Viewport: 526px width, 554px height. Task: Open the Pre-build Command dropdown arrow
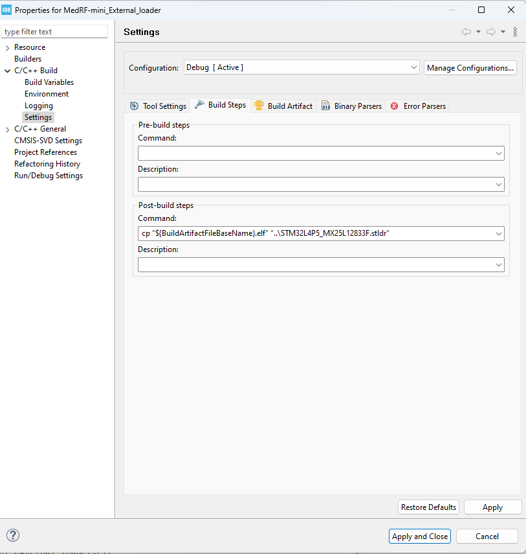pos(498,154)
